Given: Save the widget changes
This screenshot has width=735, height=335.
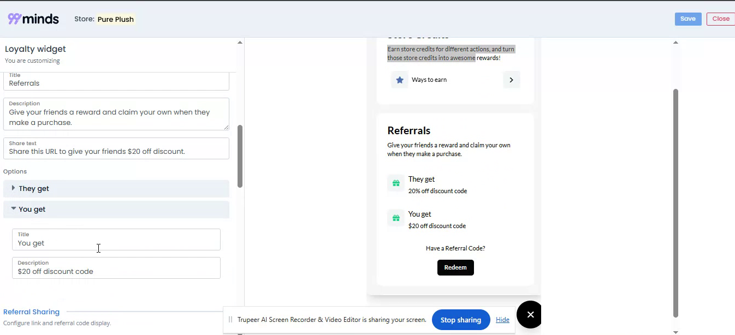Looking at the screenshot, I should coord(688,19).
